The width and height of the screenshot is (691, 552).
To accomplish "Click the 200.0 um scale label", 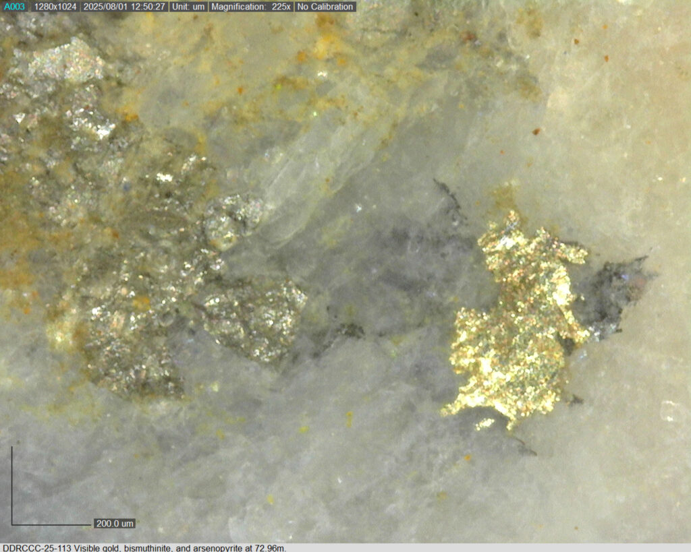I will coord(114,524).
